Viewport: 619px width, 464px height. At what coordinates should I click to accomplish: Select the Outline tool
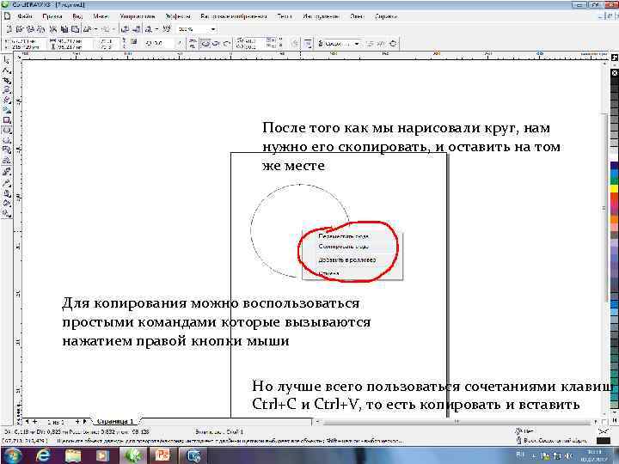[7, 193]
